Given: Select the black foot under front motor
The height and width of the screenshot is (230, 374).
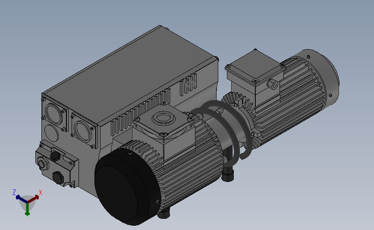Looking at the screenshot, I should [x=164, y=213].
